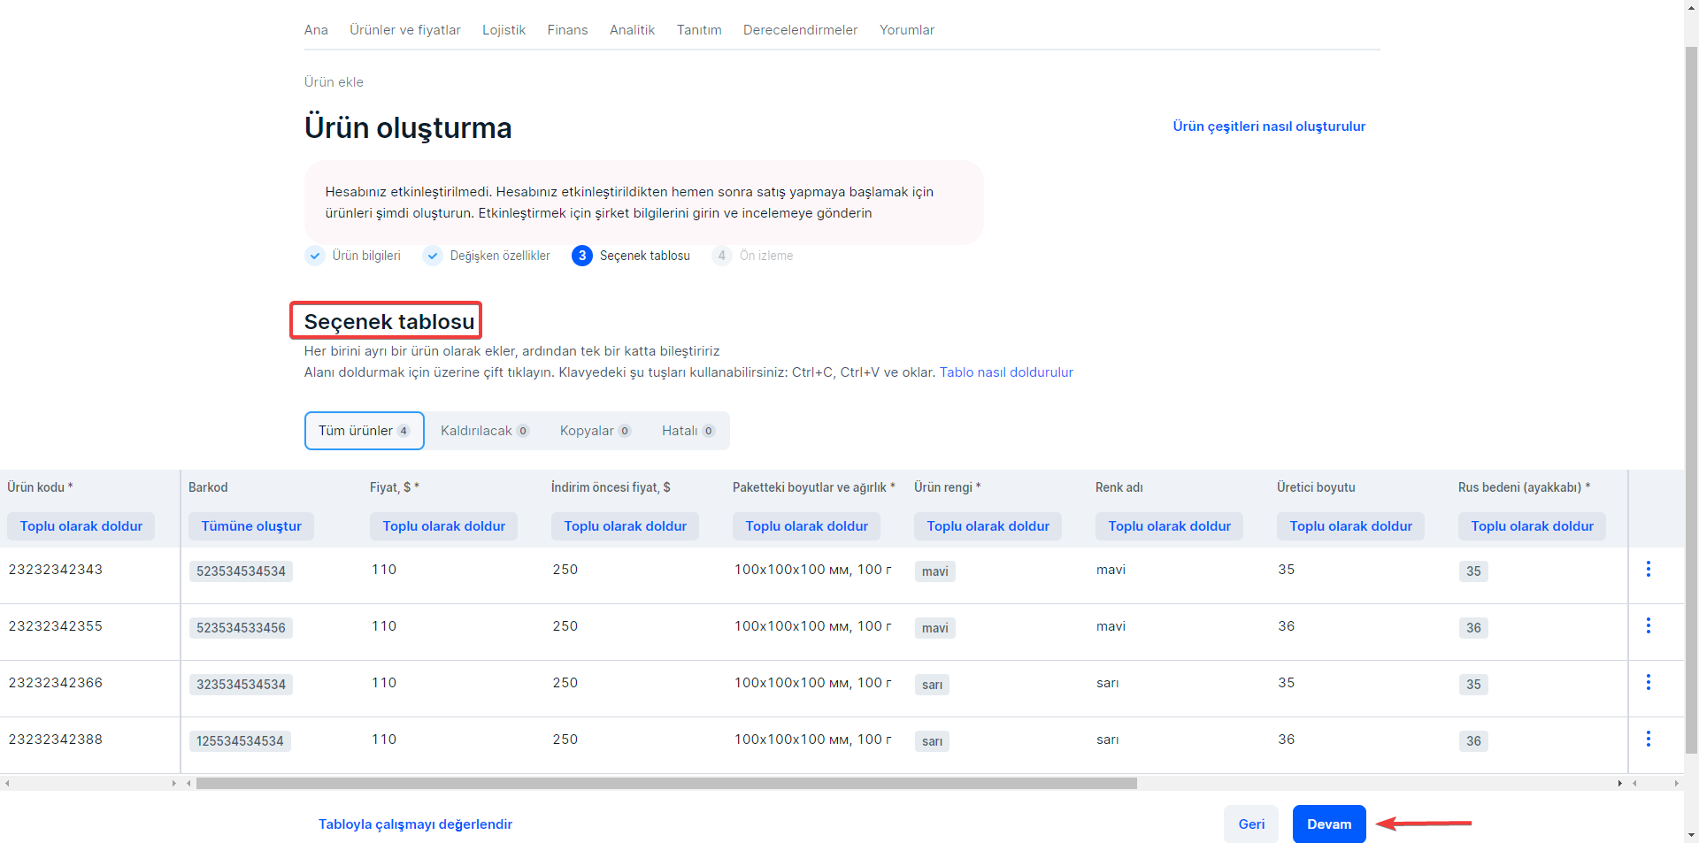Select the Tüm ürünler tab
1699x843 pixels.
(x=365, y=431)
